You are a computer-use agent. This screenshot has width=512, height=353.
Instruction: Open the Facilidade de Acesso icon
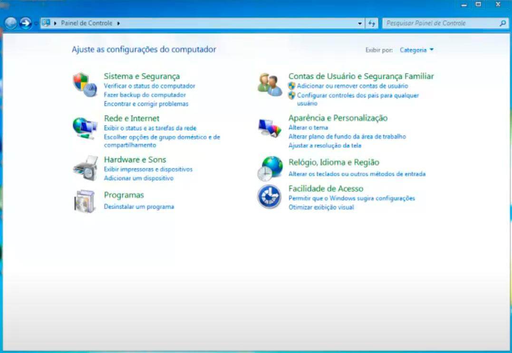click(x=269, y=197)
